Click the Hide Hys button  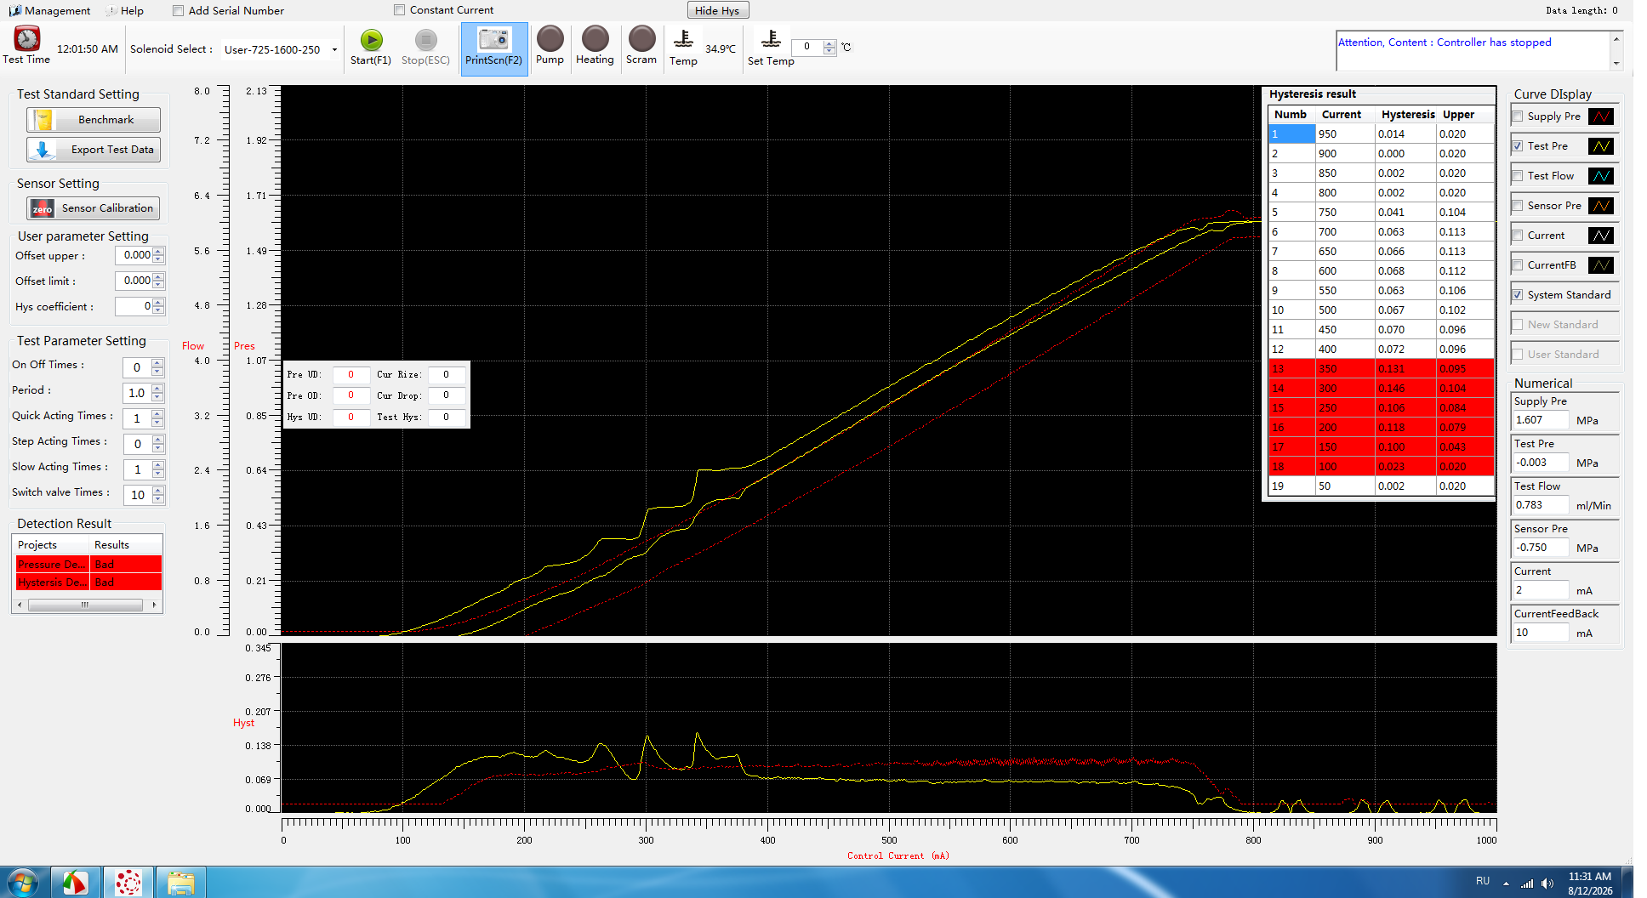pyautogui.click(x=717, y=10)
